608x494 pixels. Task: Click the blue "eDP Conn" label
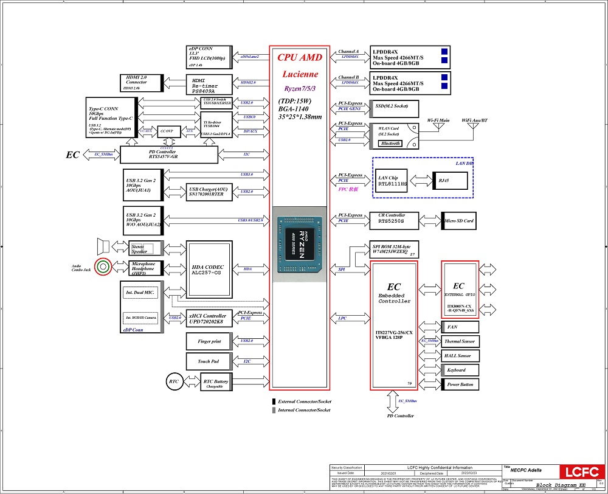[x=133, y=330]
